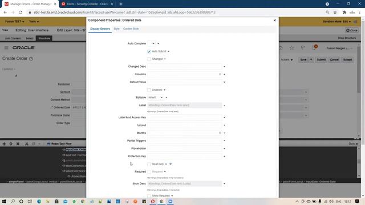Click the Cut scissors icon in structure toolbar
Screen dimensions: 365x205
point(27,144)
